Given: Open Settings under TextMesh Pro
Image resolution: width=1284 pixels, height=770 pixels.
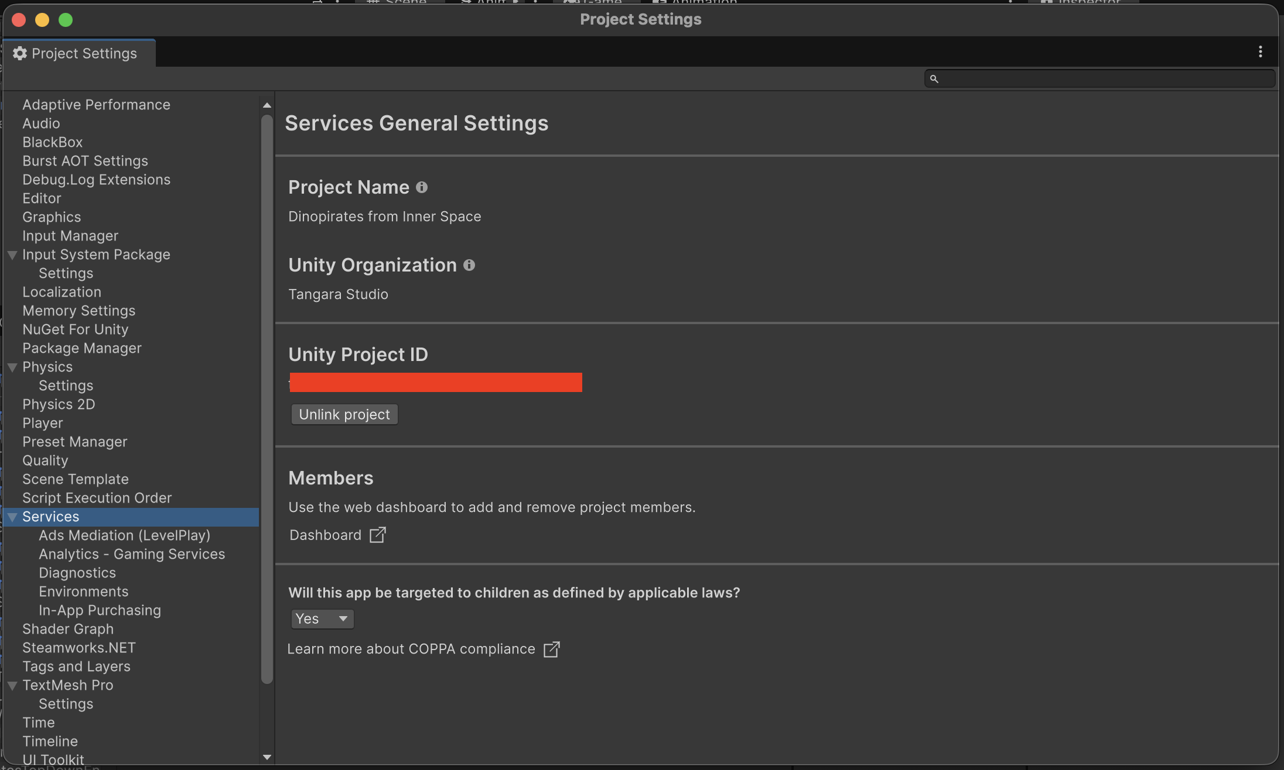Looking at the screenshot, I should [x=66, y=704].
